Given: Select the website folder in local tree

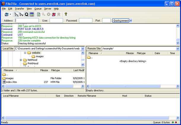Looking at the screenshot, I should point(36,53).
